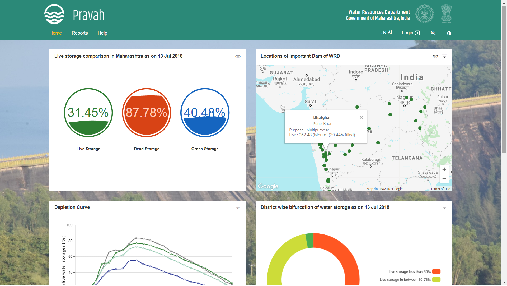Click the page vertical scrollbar
This screenshot has height=286, width=507.
click(504, 79)
